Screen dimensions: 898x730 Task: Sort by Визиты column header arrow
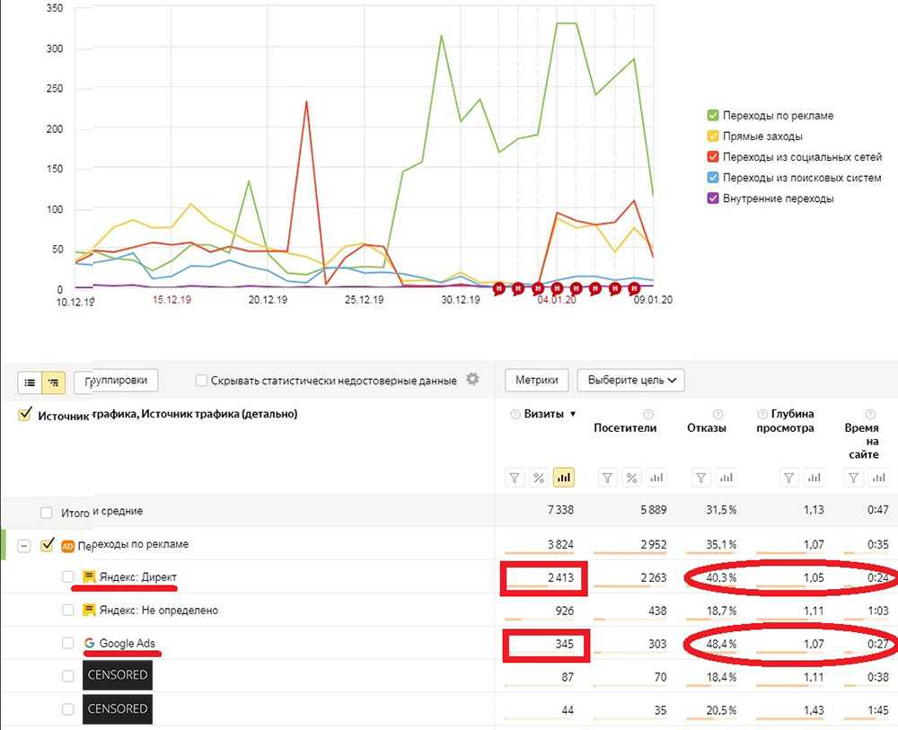[574, 414]
